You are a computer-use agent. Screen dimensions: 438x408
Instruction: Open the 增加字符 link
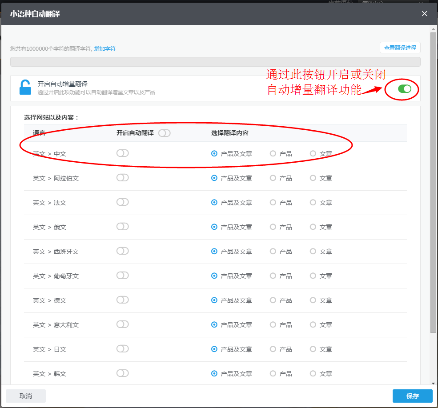pyautogui.click(x=105, y=48)
